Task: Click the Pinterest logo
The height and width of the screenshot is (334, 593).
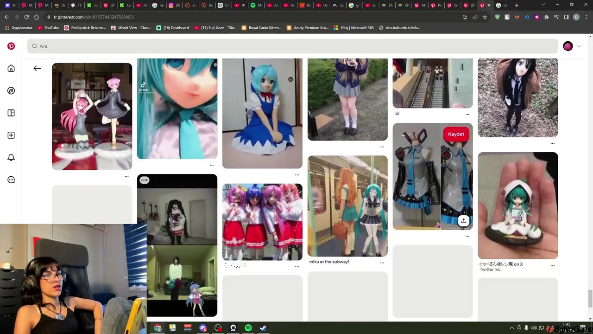Action: 11,46
